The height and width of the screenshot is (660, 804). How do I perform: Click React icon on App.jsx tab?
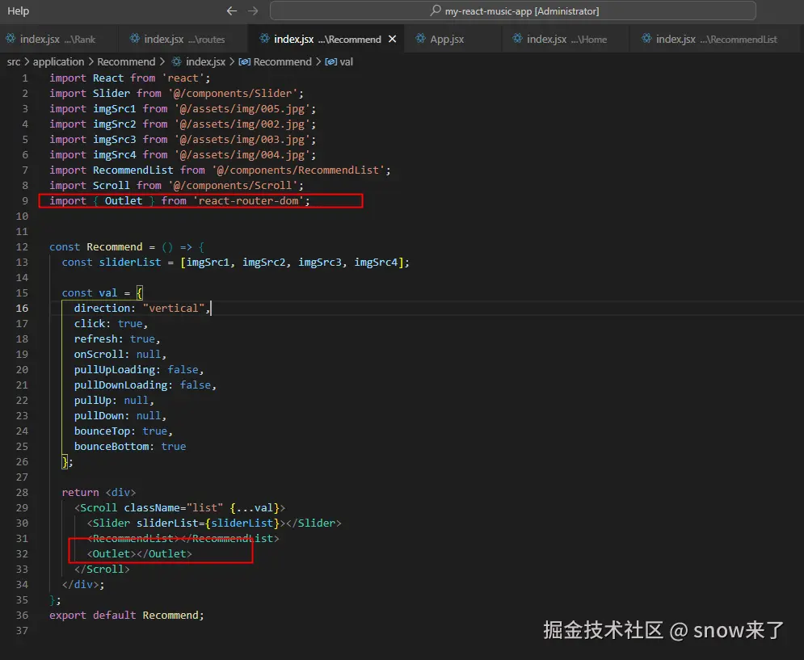[420, 39]
